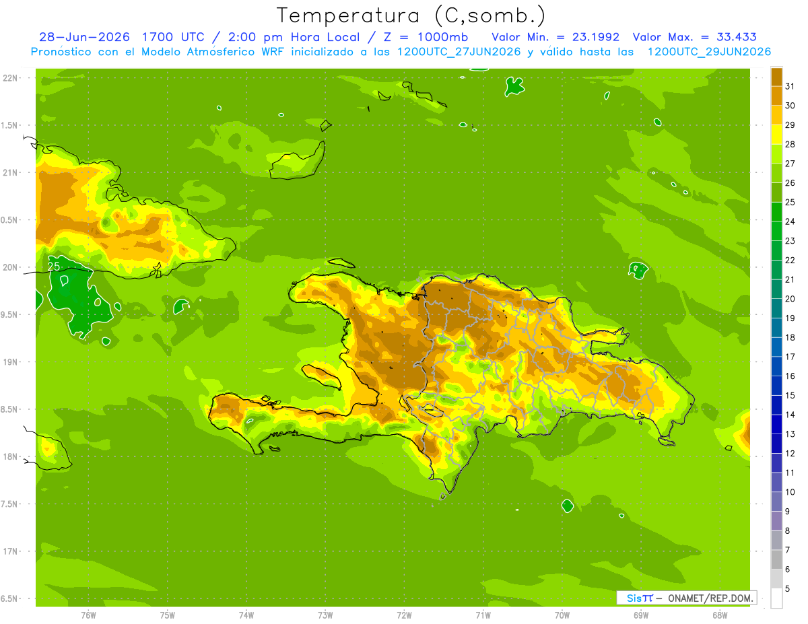Click the '71W' longitude label
This screenshot has width=808, height=624.
click(x=483, y=615)
